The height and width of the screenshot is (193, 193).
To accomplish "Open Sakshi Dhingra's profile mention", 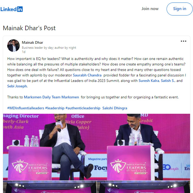I will pos(115,108).
